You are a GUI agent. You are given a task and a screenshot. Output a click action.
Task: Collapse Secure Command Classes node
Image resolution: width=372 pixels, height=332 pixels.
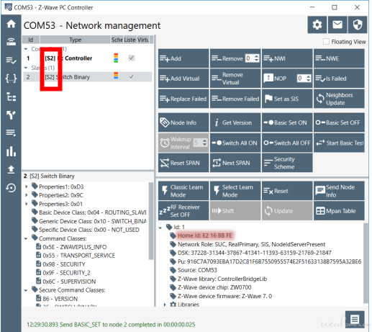pos(26,290)
